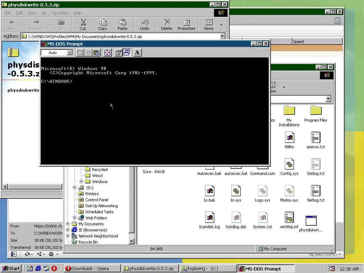364x273 pixels.
Task: Open the Program Files folder
Action: tap(316, 114)
